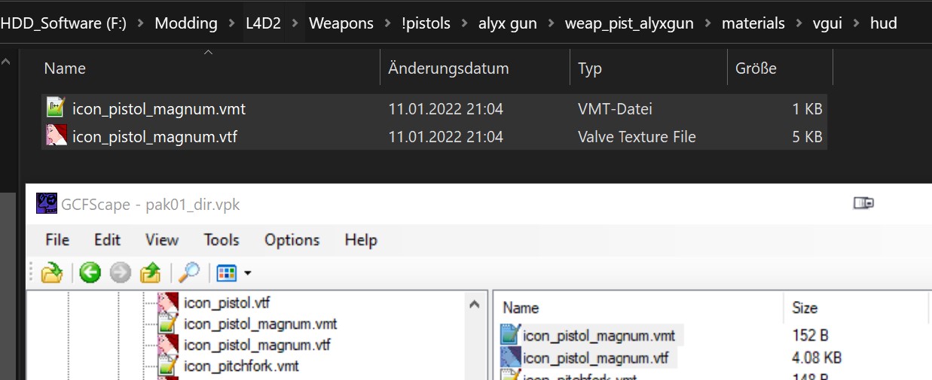Expand chevron after !pistols in breadcrumb
The width and height of the screenshot is (932, 380).
465,24
